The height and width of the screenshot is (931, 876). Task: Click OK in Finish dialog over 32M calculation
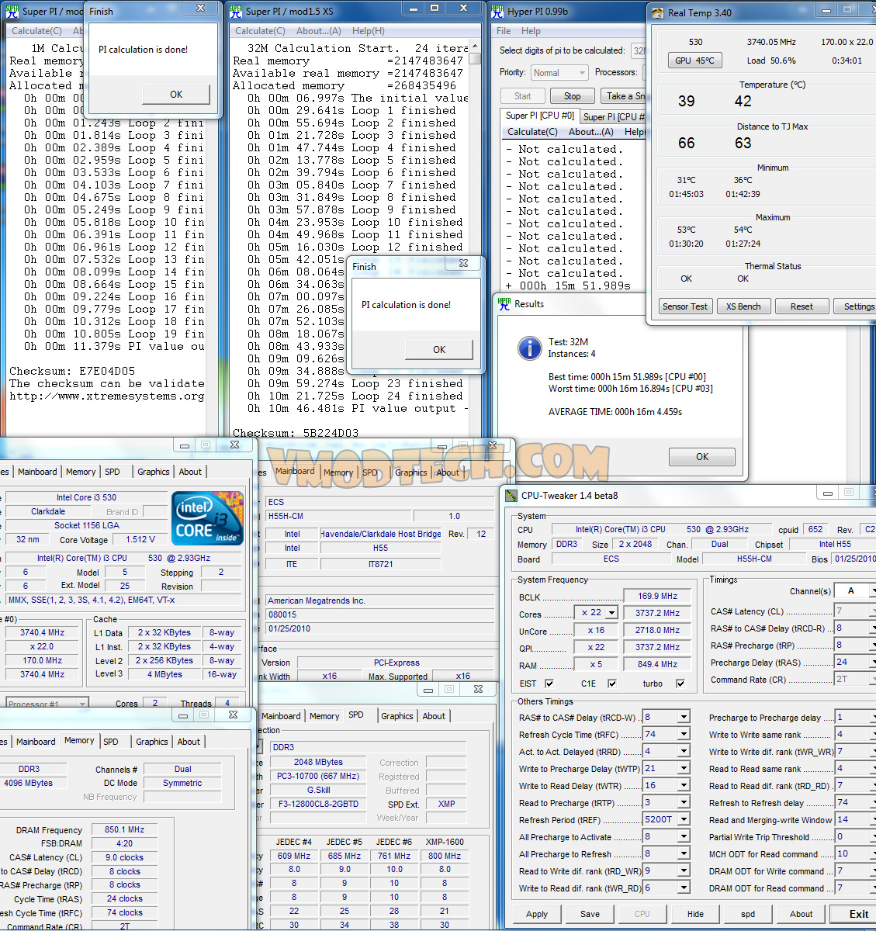(x=439, y=350)
